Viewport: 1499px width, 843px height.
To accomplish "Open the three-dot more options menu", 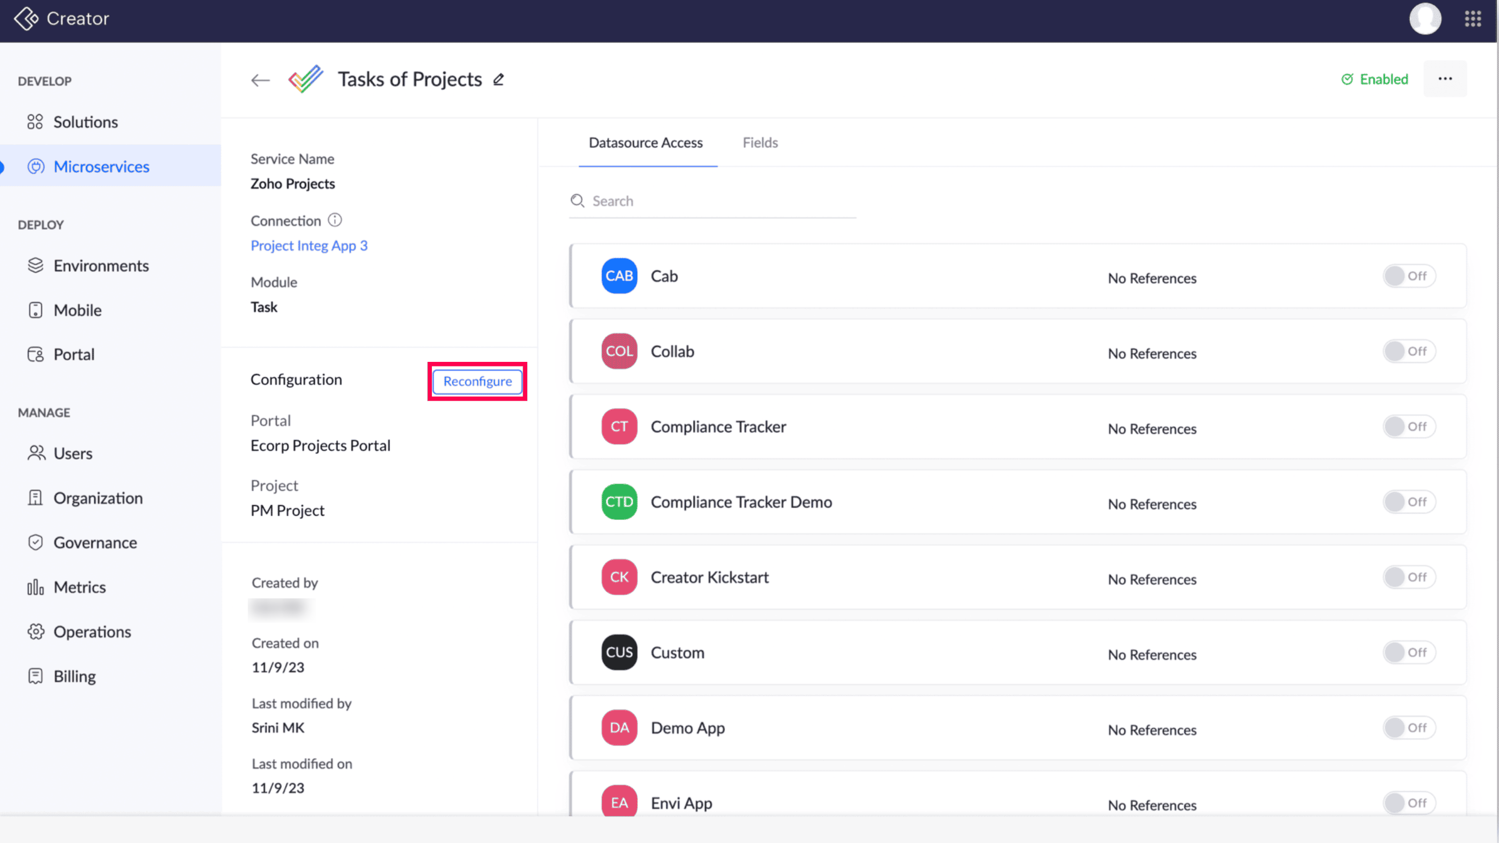I will 1445,79.
